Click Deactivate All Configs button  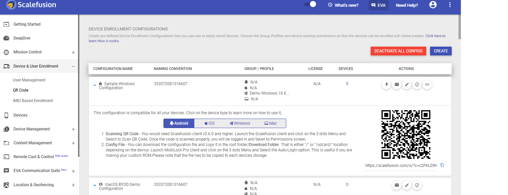click(x=398, y=51)
